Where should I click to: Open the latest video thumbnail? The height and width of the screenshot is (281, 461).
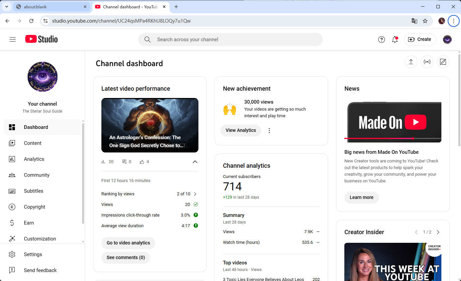click(x=150, y=125)
